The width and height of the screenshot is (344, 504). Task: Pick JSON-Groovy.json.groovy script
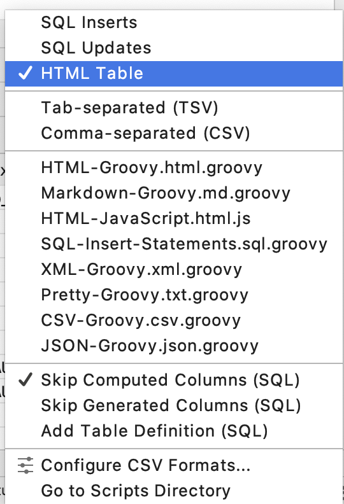click(x=174, y=346)
